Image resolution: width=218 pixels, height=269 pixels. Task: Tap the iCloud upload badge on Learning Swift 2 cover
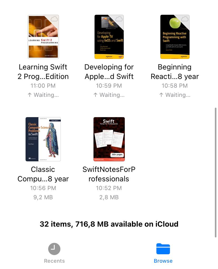[54, 19]
